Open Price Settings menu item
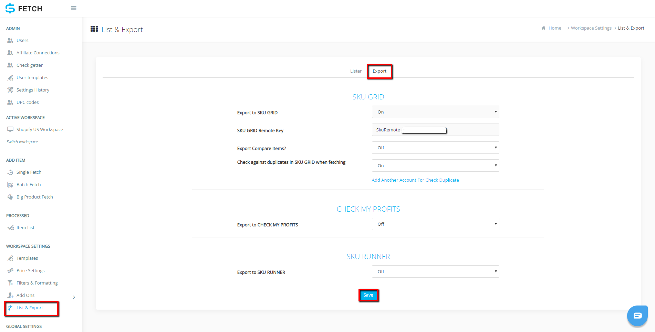This screenshot has height=332, width=655. 30,271
